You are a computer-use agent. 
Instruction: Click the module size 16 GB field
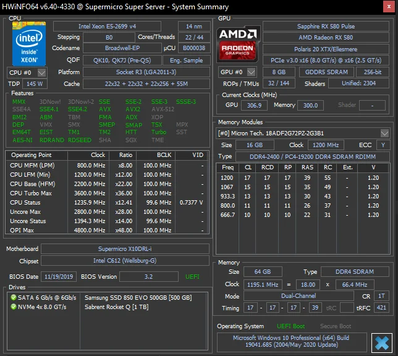255,145
